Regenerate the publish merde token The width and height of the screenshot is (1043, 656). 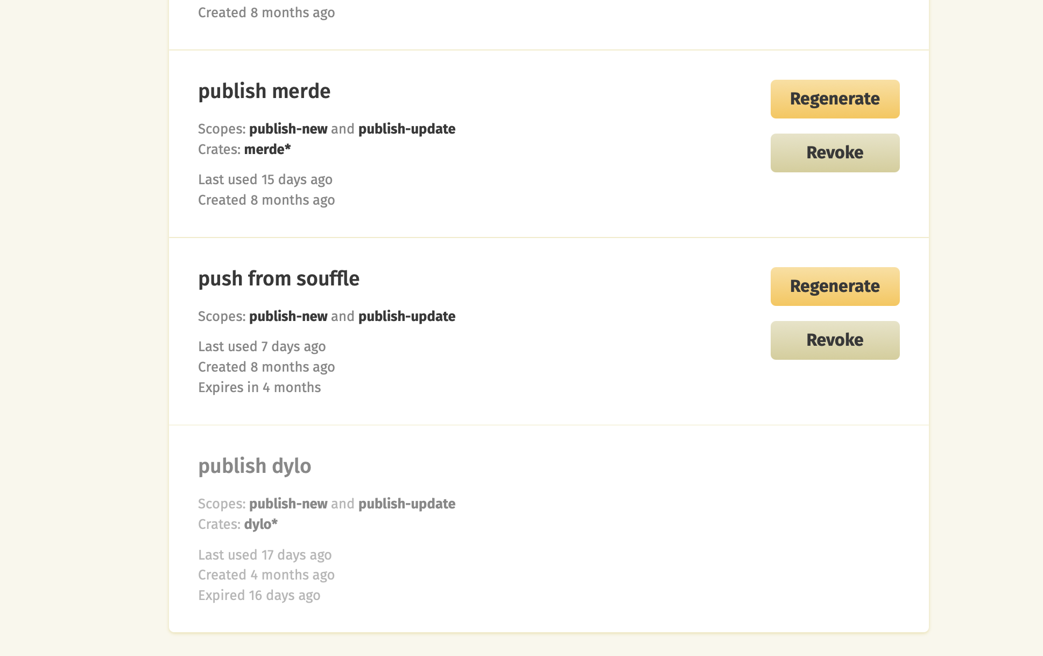click(x=835, y=99)
